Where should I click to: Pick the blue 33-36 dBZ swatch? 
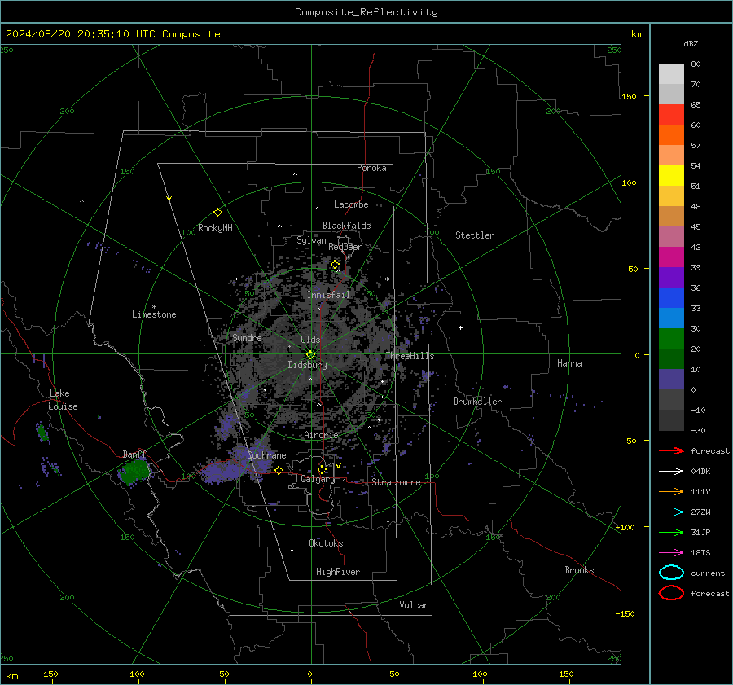671,298
